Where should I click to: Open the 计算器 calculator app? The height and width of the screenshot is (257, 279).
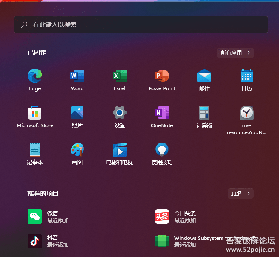click(x=204, y=113)
